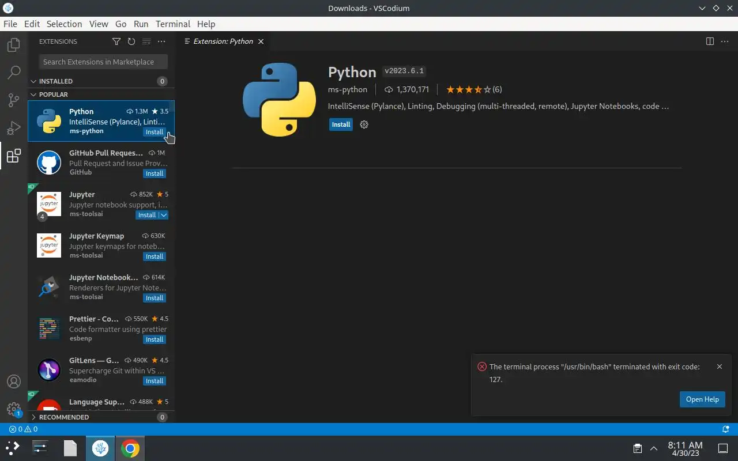This screenshot has width=738, height=461.
Task: Click Open Help in the notification
Action: click(x=702, y=399)
